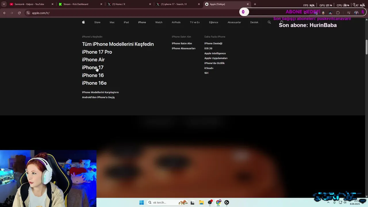Open the iCloud+ link
Image resolution: width=368 pixels, height=207 pixels.
[209, 68]
